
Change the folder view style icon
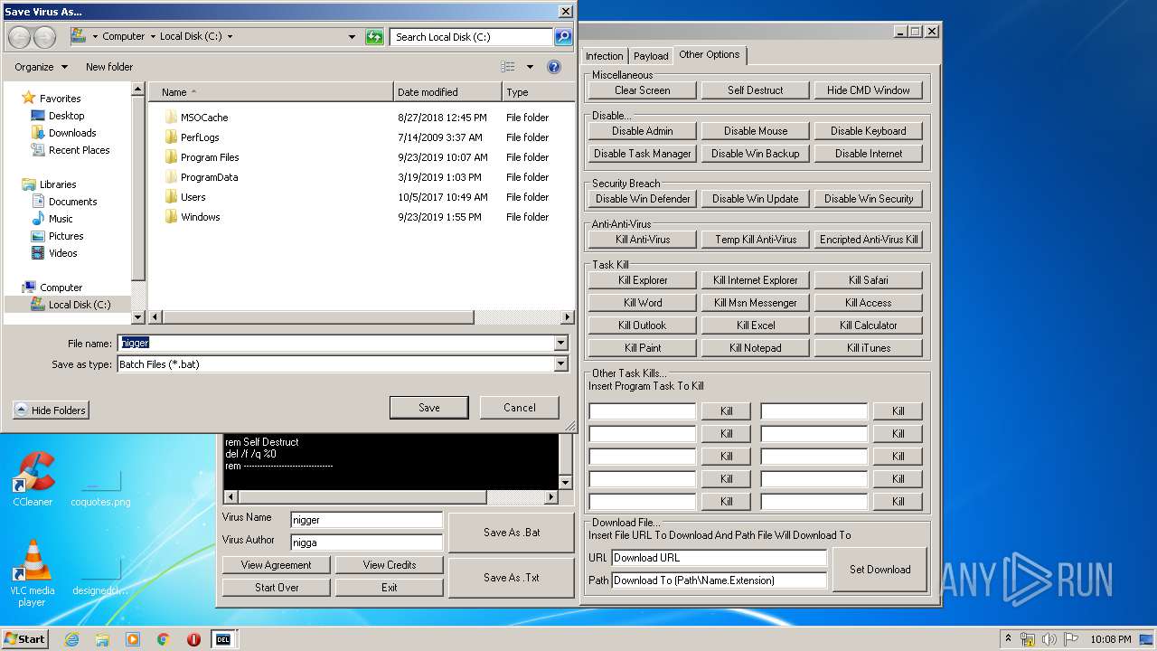coord(508,67)
